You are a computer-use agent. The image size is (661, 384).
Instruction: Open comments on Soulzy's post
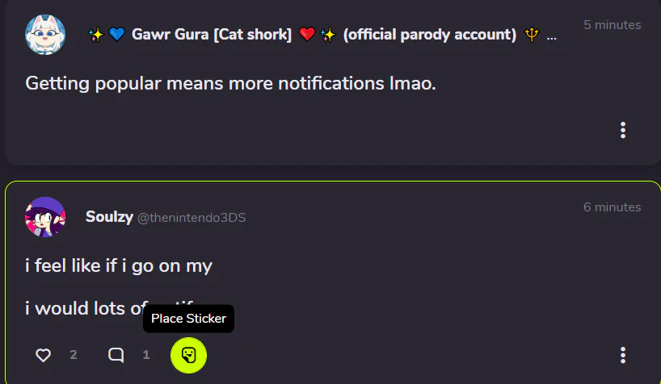116,355
